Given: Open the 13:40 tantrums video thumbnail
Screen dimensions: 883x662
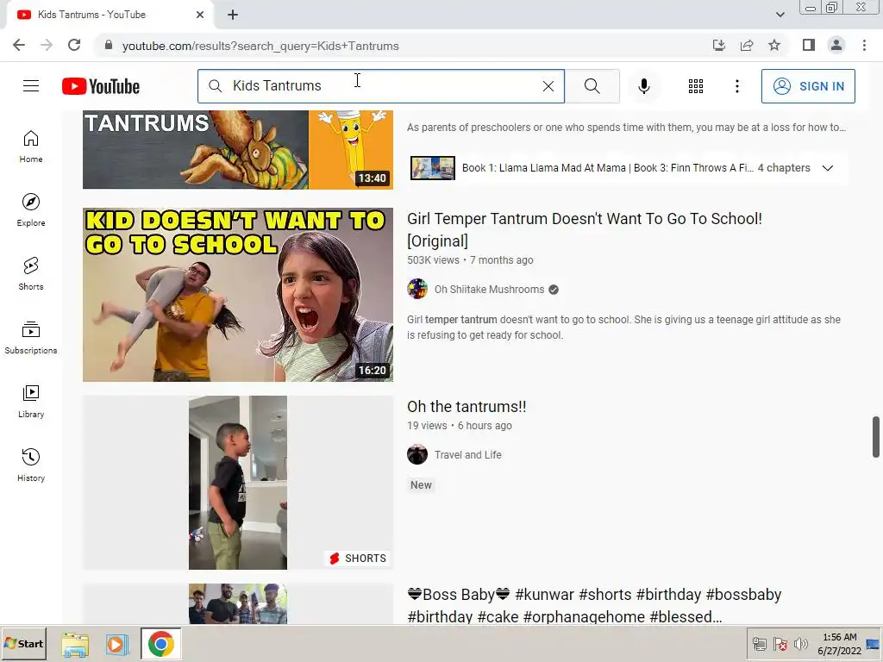Looking at the screenshot, I should [x=238, y=149].
